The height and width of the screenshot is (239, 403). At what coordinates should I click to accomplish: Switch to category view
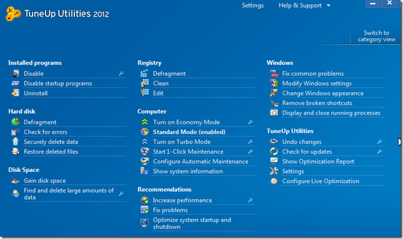pos(376,36)
